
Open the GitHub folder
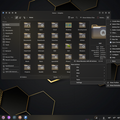82,37
